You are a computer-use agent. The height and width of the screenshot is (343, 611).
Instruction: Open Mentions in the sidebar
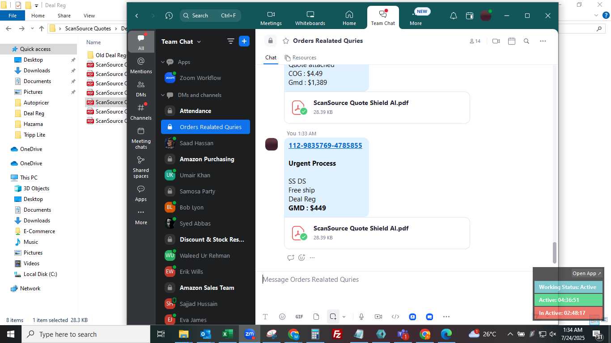tap(141, 65)
